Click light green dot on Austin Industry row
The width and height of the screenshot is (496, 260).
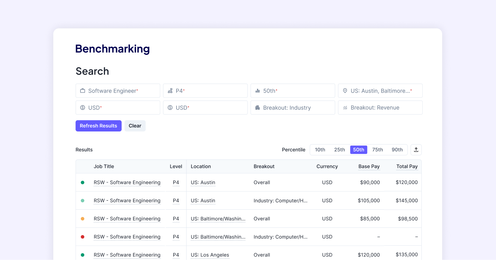click(83, 201)
